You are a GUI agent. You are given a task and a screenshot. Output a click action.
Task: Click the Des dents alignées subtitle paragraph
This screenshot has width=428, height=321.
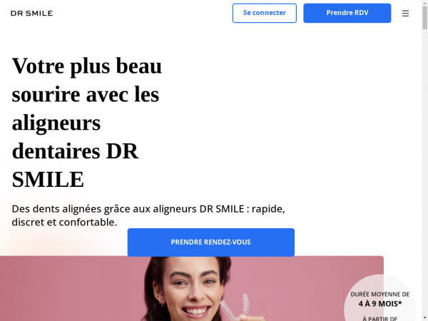148,215
